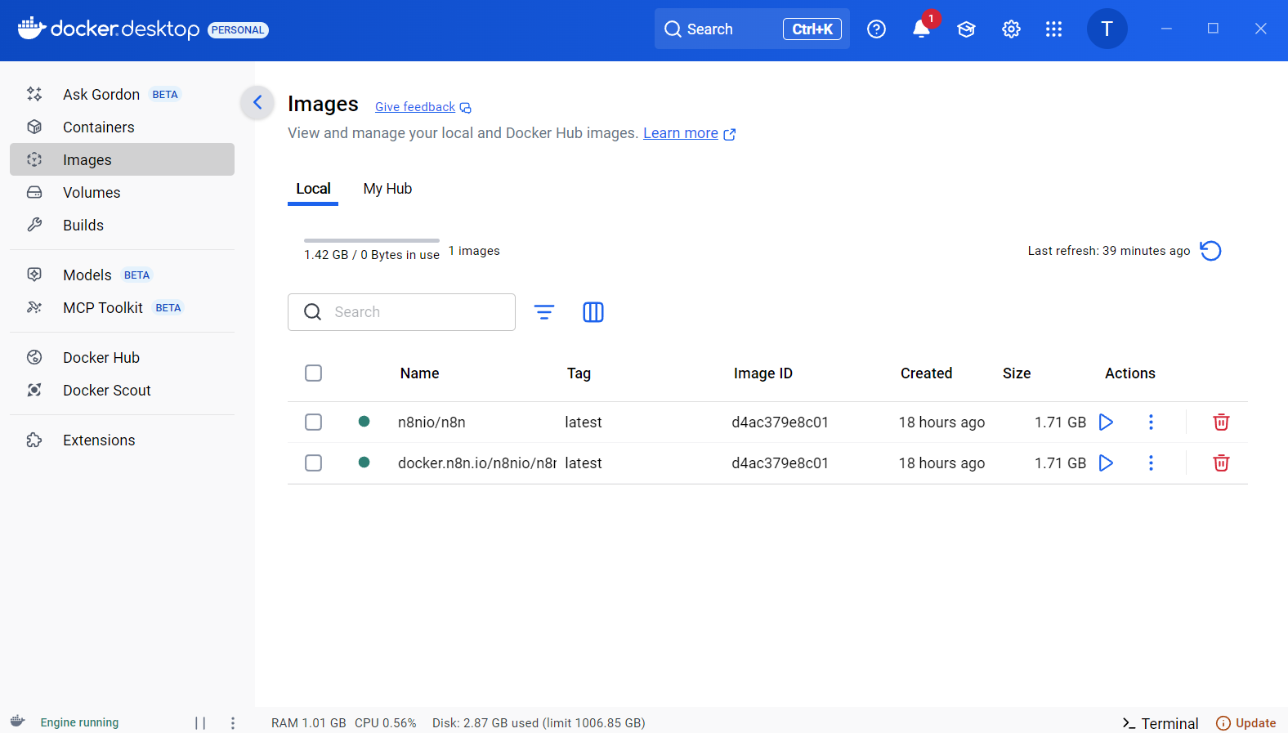Image resolution: width=1288 pixels, height=733 pixels.
Task: Collapse the sidebar with chevron button
Action: (x=257, y=103)
